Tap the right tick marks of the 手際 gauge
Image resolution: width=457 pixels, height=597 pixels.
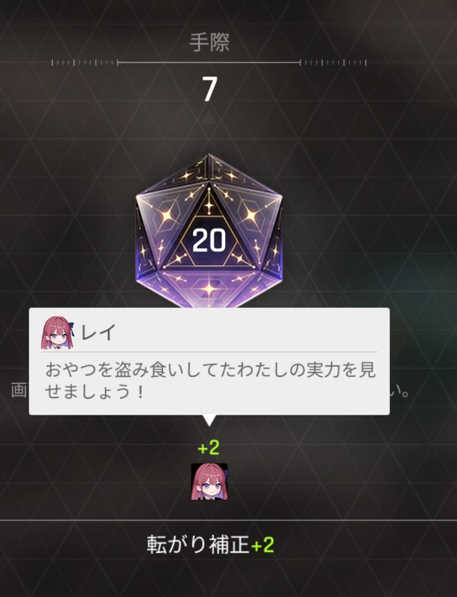(x=333, y=63)
